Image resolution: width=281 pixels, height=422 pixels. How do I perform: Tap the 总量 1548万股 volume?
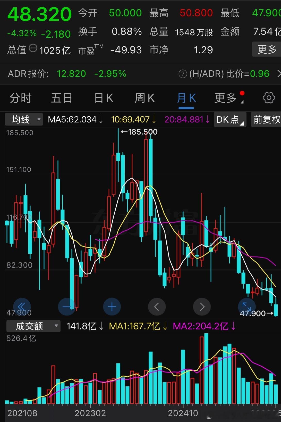pos(181,32)
